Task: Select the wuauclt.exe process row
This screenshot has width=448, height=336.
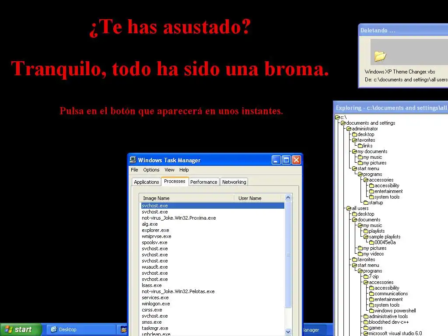Action: point(213,267)
